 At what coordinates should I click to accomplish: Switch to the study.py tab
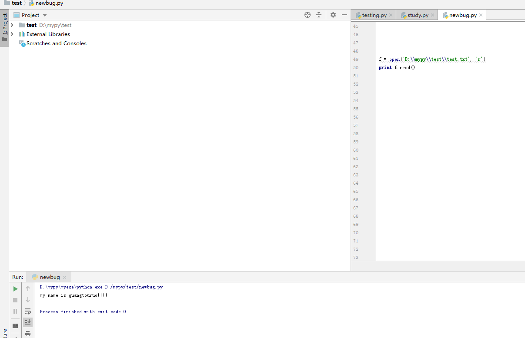tap(418, 15)
